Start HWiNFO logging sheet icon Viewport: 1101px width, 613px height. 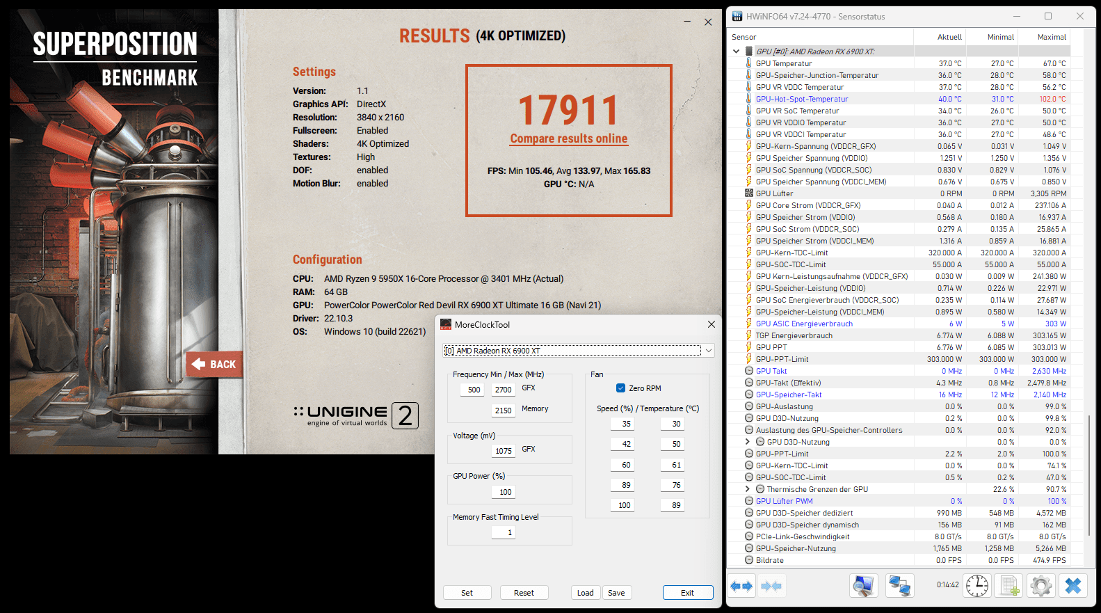pyautogui.click(x=1009, y=586)
